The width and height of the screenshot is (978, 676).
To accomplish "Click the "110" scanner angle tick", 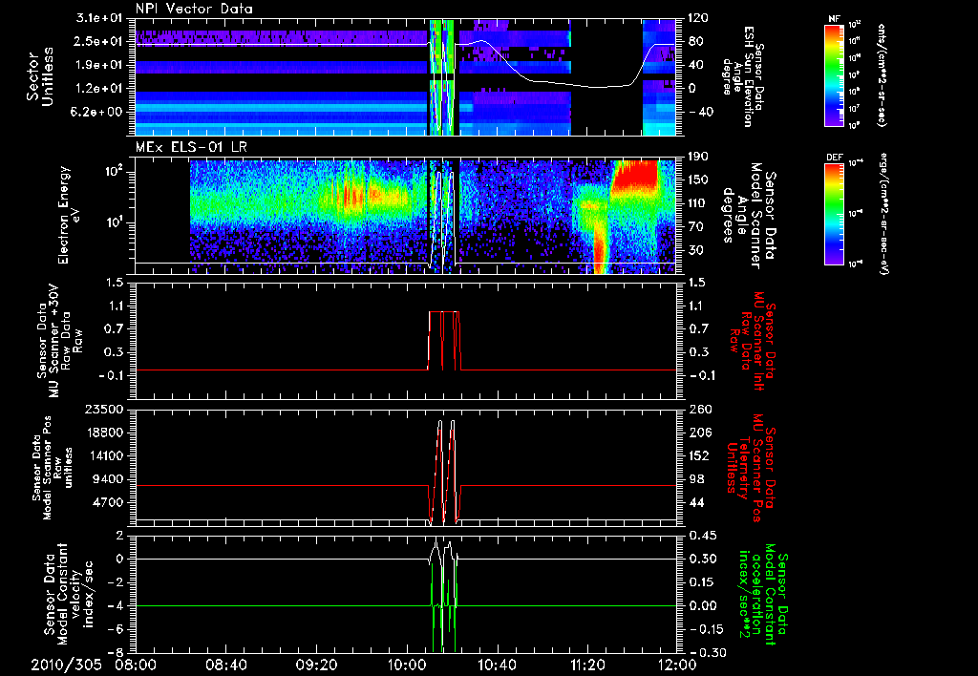I will (698, 203).
